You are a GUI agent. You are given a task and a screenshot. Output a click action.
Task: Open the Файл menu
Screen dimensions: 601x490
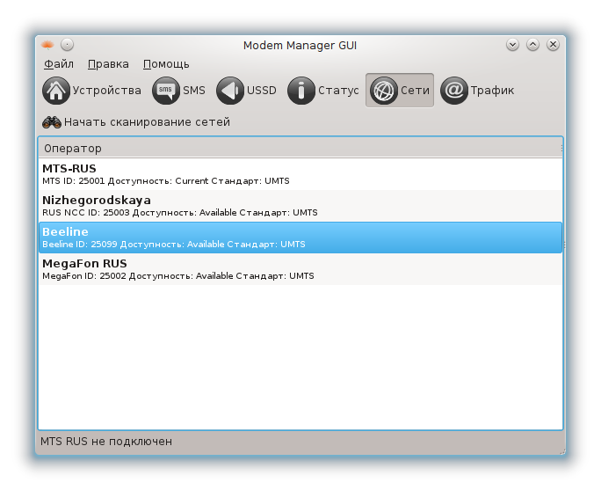pos(59,64)
